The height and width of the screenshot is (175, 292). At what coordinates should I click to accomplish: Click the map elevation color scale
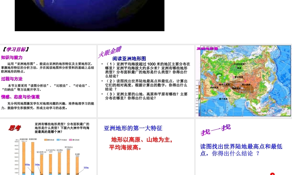point(199,99)
